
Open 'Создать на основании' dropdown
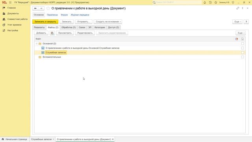coord(108,22)
